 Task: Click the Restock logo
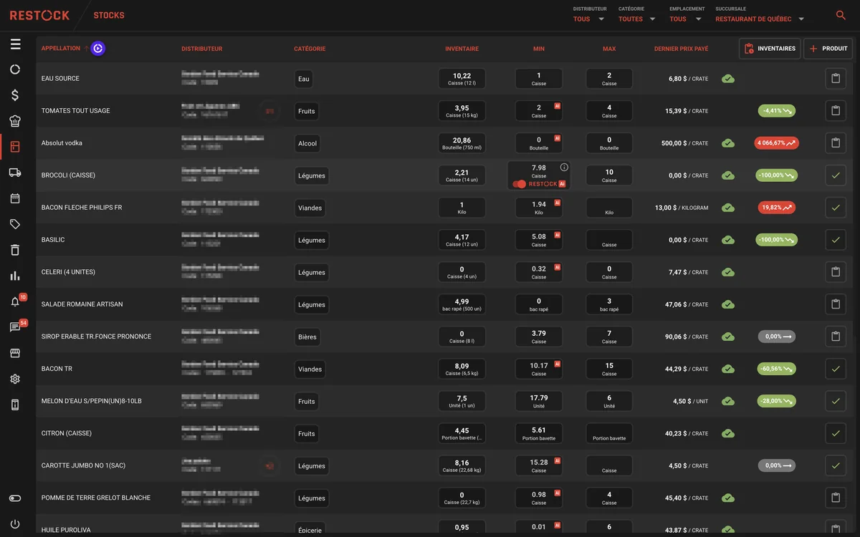click(x=40, y=15)
